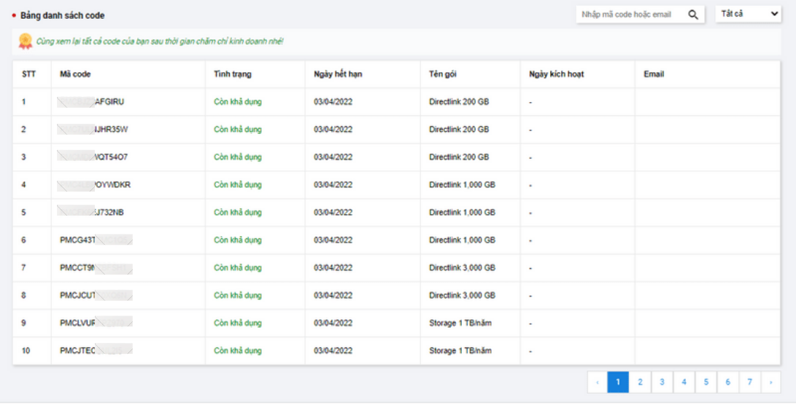Select page 7 in pagination
Image resolution: width=796 pixels, height=405 pixels.
(749, 382)
